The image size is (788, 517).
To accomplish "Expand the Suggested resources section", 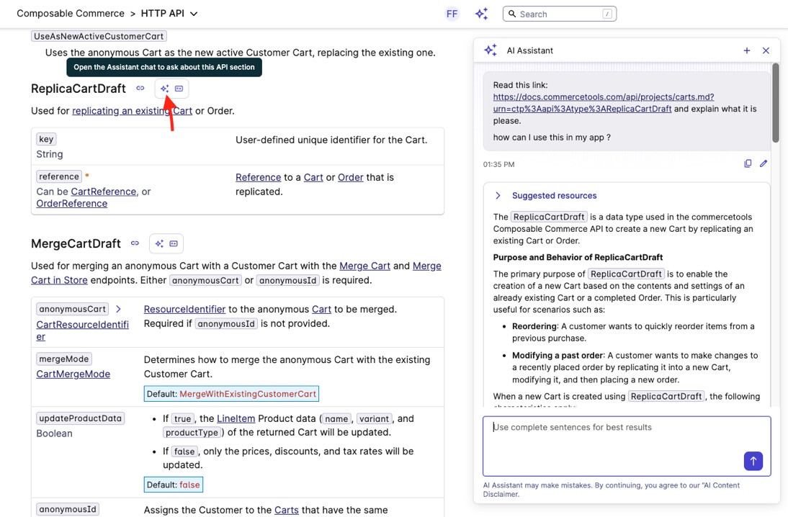I will tap(498, 195).
